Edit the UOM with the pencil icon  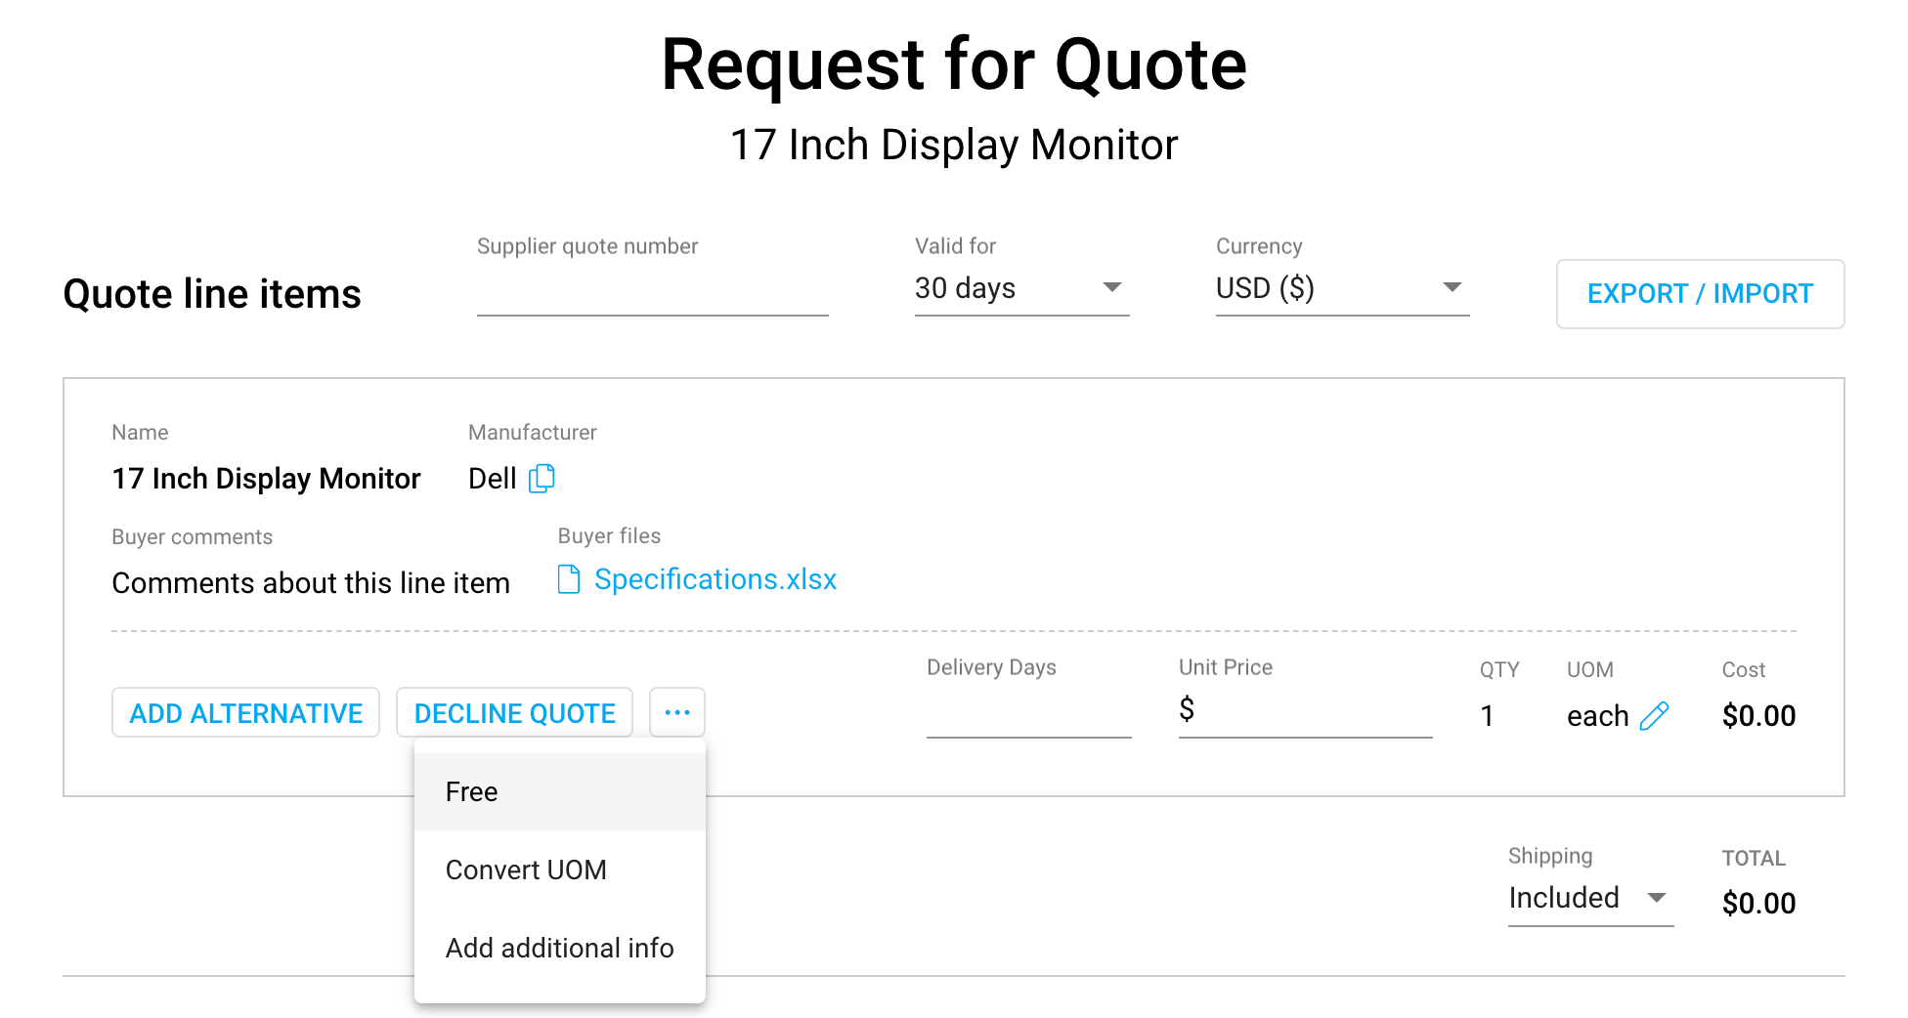[x=1654, y=716]
